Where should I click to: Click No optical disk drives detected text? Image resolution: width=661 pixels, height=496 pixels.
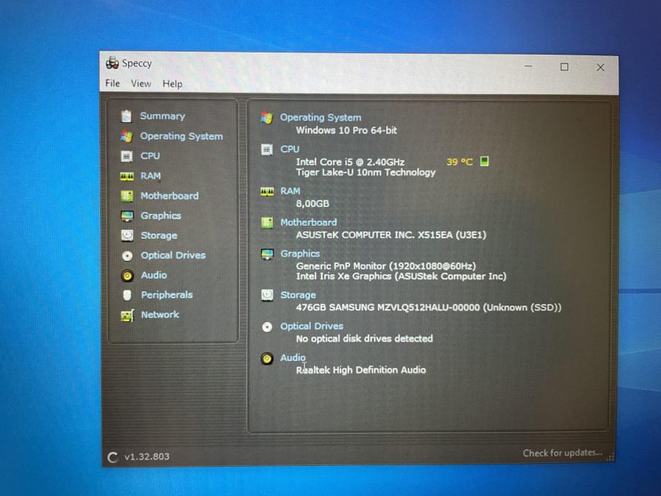pos(364,339)
